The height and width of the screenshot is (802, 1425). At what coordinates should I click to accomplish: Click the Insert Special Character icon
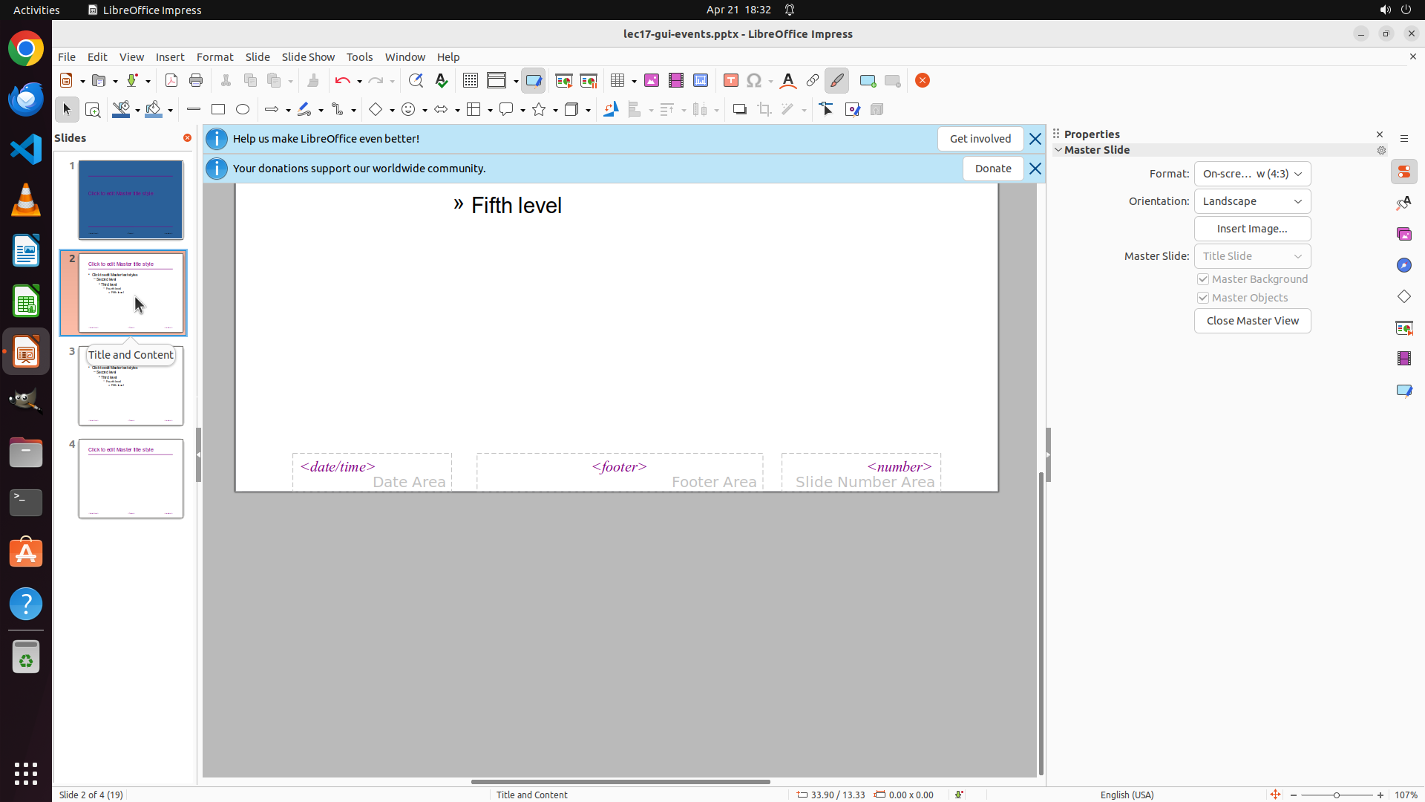tap(754, 80)
